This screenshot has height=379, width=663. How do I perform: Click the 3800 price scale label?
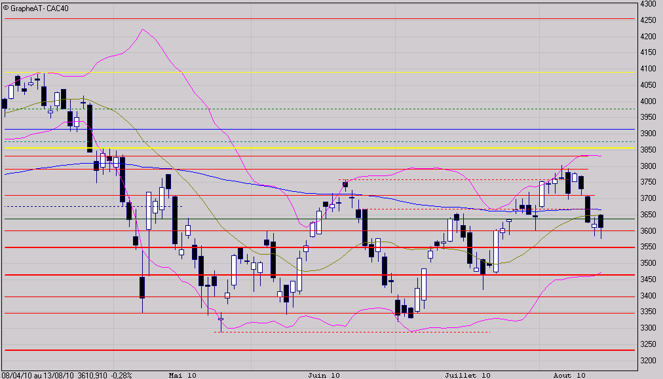(648, 166)
